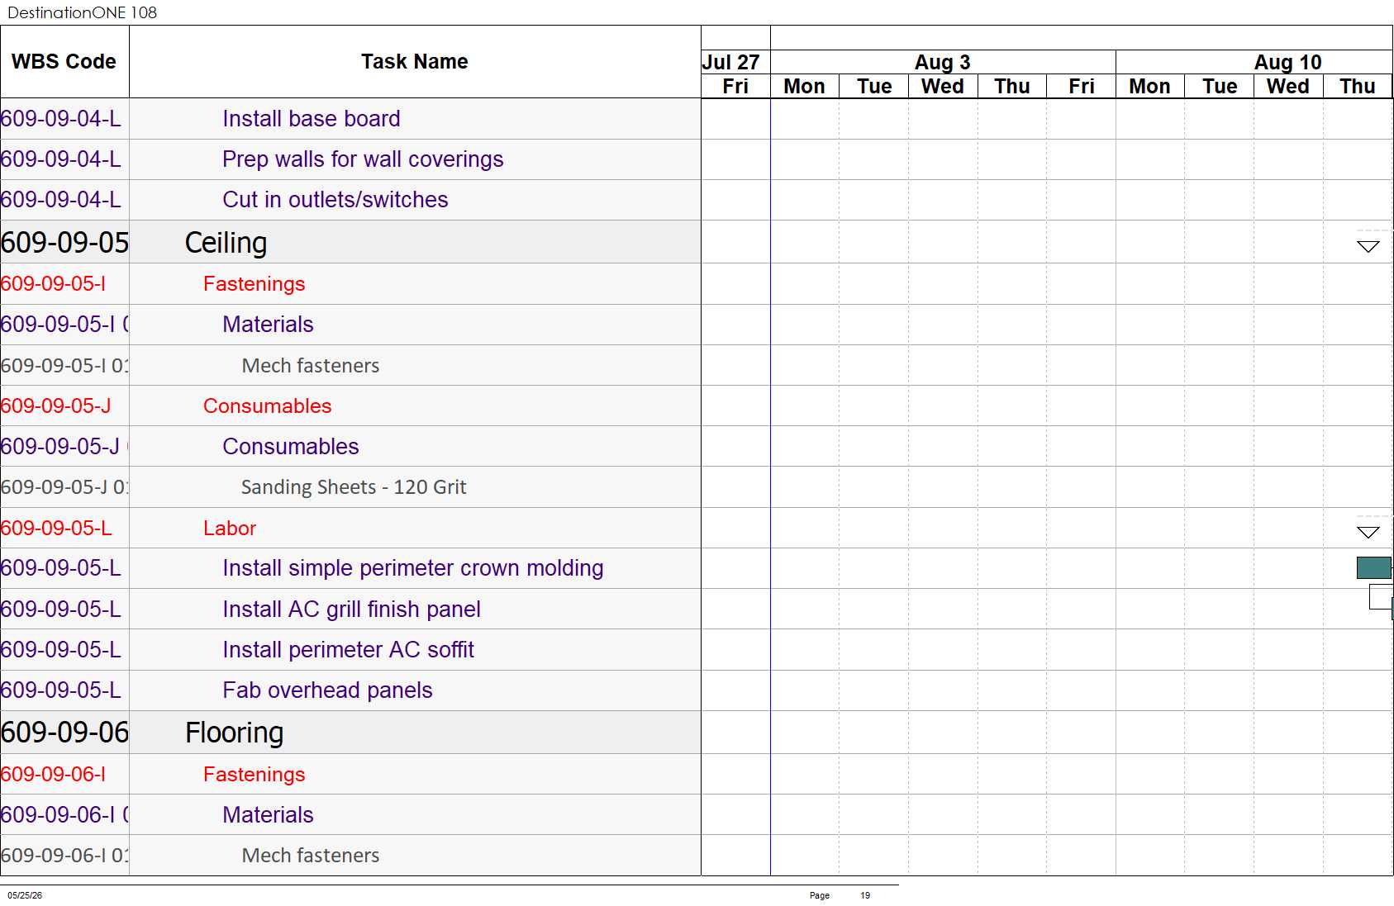
Task: Select the Aug 3 week header
Action: point(943,62)
